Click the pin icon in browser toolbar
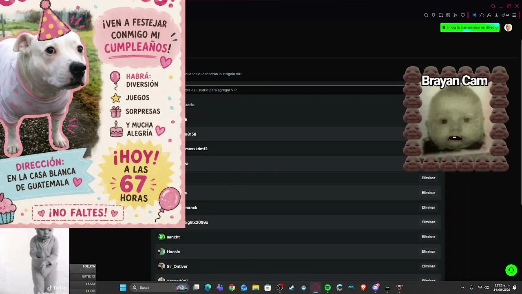522x294 pixels. pyautogui.click(x=434, y=15)
